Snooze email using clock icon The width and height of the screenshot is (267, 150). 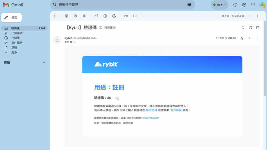[105, 16]
